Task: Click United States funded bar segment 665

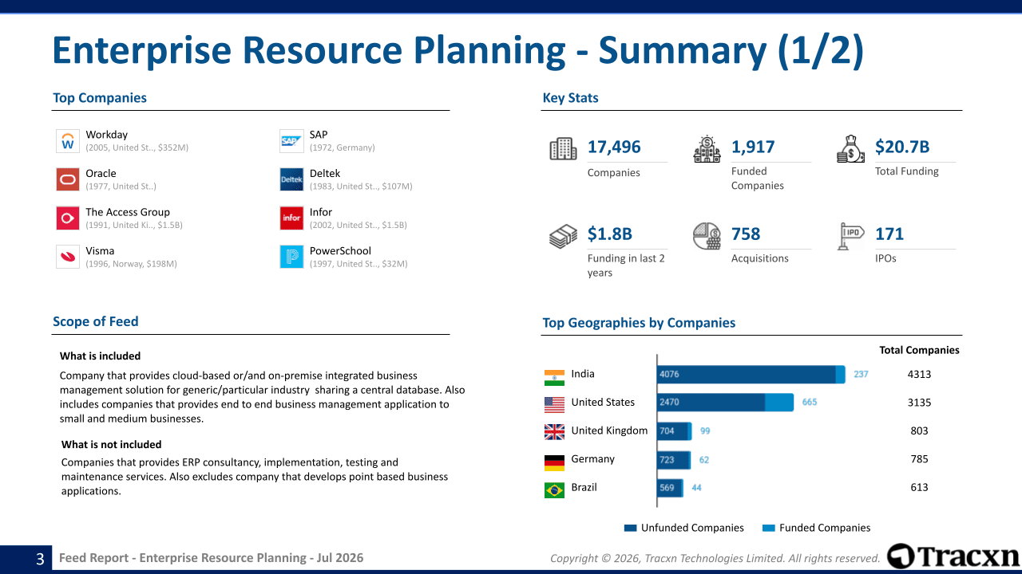Action: [x=779, y=402]
